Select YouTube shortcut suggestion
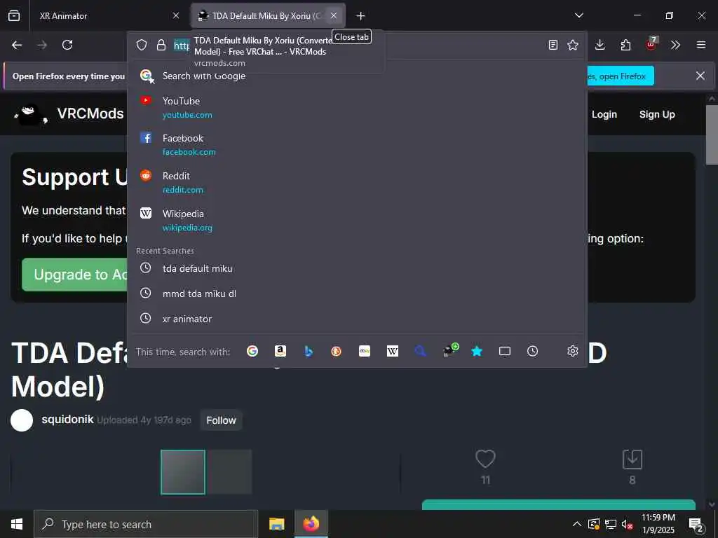Viewport: 718px width, 538px height. click(x=357, y=107)
